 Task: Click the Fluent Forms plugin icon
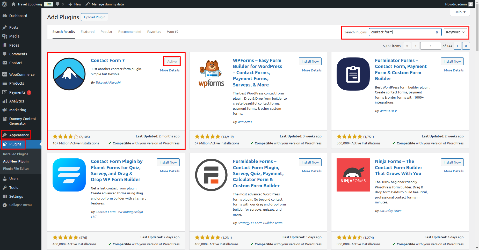(69, 175)
